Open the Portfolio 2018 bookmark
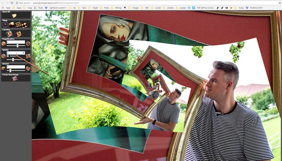282x161 pixels. coord(254,8)
